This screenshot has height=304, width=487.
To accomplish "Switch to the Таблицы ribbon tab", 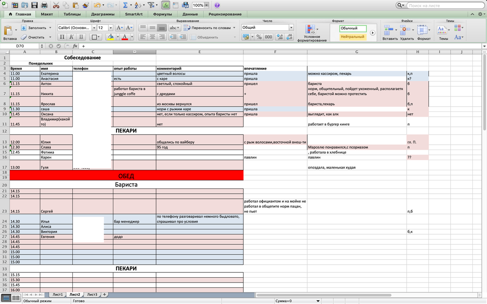I will tap(72, 14).
